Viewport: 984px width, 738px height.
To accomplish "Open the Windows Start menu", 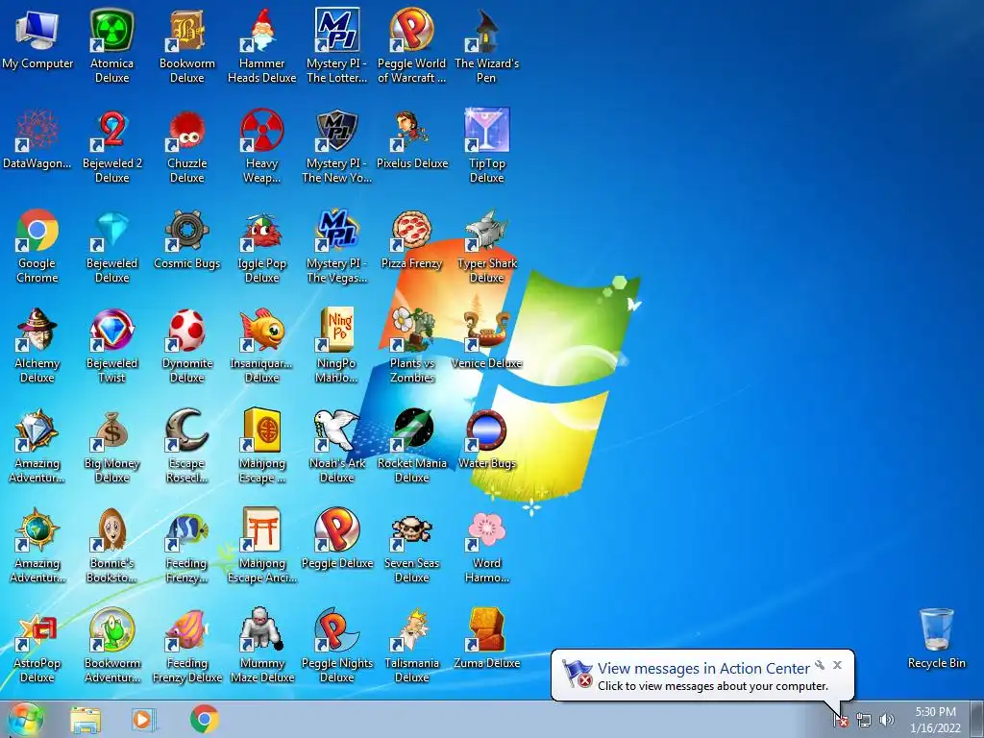I will click(25, 719).
